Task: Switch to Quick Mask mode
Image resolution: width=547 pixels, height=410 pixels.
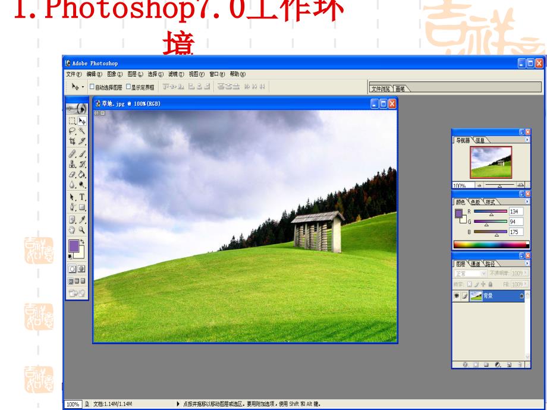Action: [x=81, y=269]
